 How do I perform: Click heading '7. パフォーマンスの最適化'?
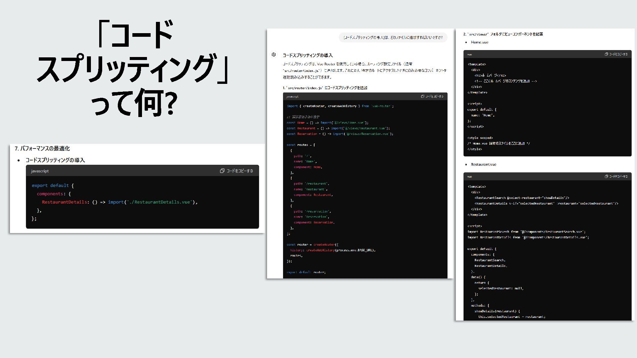click(x=42, y=149)
